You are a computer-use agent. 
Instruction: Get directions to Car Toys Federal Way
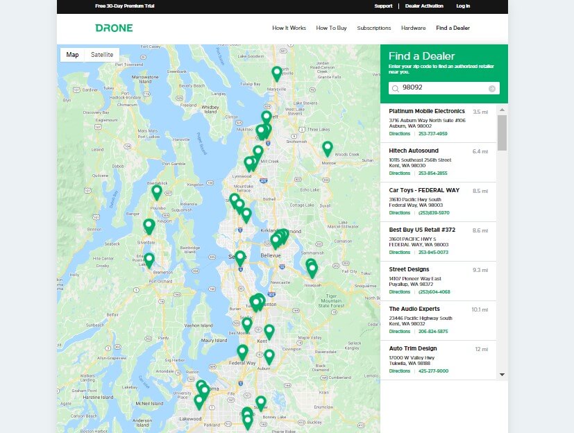(x=399, y=212)
